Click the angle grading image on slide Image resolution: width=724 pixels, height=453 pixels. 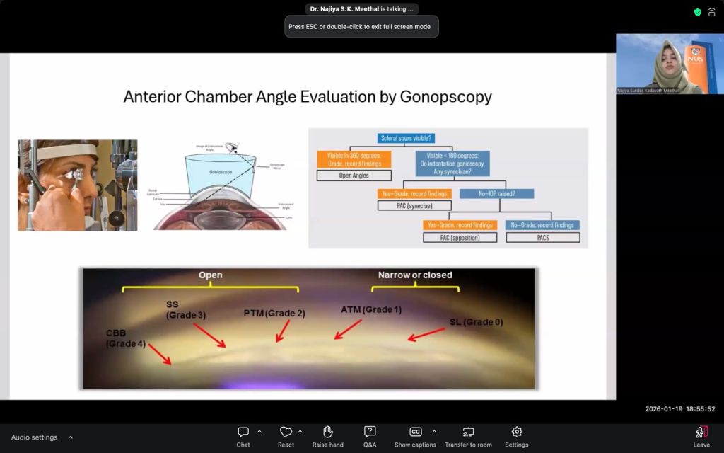click(x=308, y=328)
